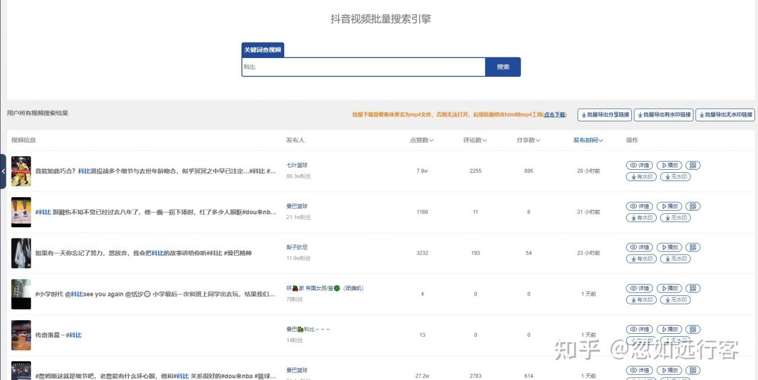Open the publisher with 14粉丝
The height and width of the screenshot is (380, 758).
tap(308, 329)
